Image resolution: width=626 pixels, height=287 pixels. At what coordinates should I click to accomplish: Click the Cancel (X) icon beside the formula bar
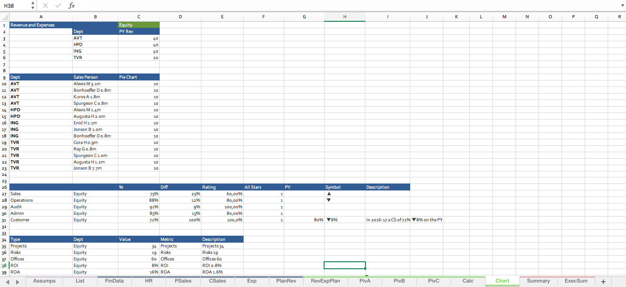coord(45,6)
